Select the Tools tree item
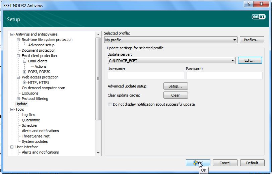 click(x=20, y=109)
